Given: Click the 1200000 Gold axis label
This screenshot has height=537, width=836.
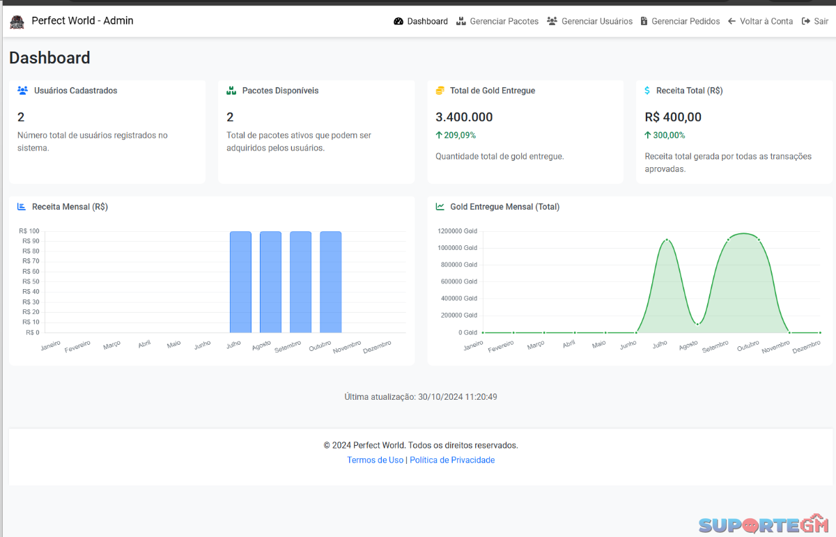Looking at the screenshot, I should coord(458,231).
